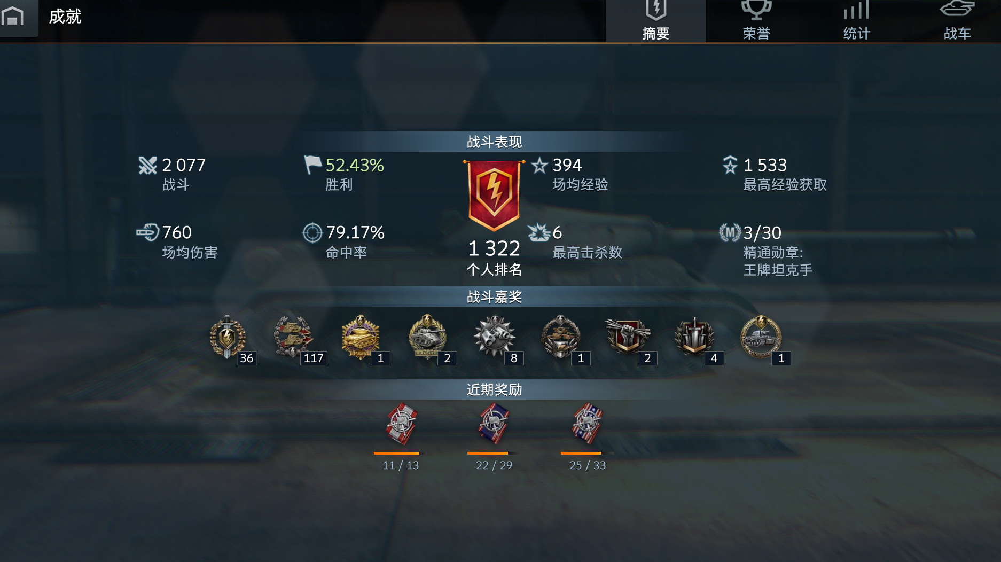Viewport: 1001px width, 562px height.
Task: Open the 战车 vehicles tab
Action: [957, 21]
